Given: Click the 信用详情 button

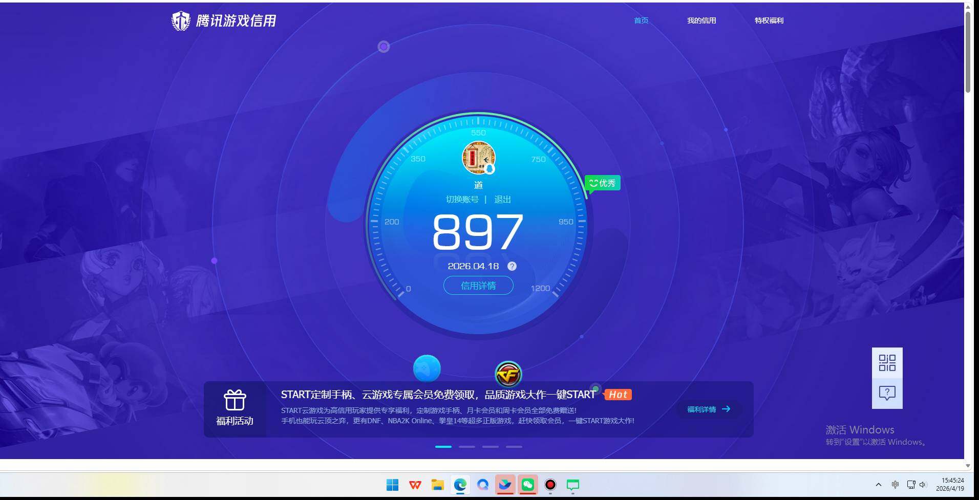Looking at the screenshot, I should pyautogui.click(x=477, y=285).
